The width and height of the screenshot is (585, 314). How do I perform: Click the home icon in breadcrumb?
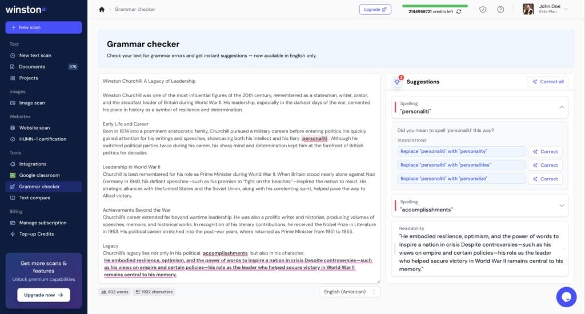point(102,9)
